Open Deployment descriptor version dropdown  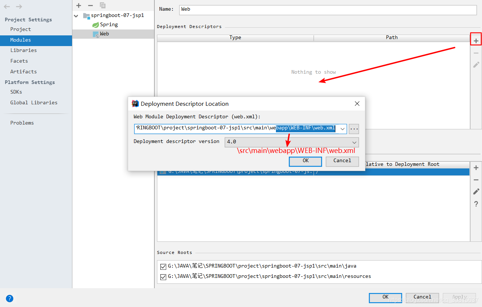(291, 142)
